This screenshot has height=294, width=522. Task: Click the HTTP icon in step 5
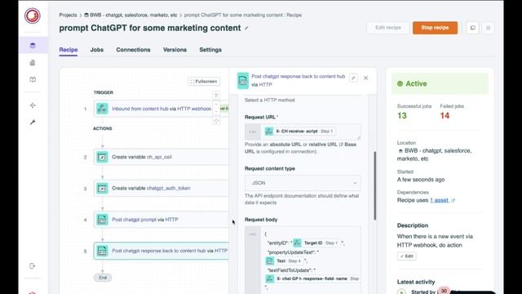click(102, 251)
